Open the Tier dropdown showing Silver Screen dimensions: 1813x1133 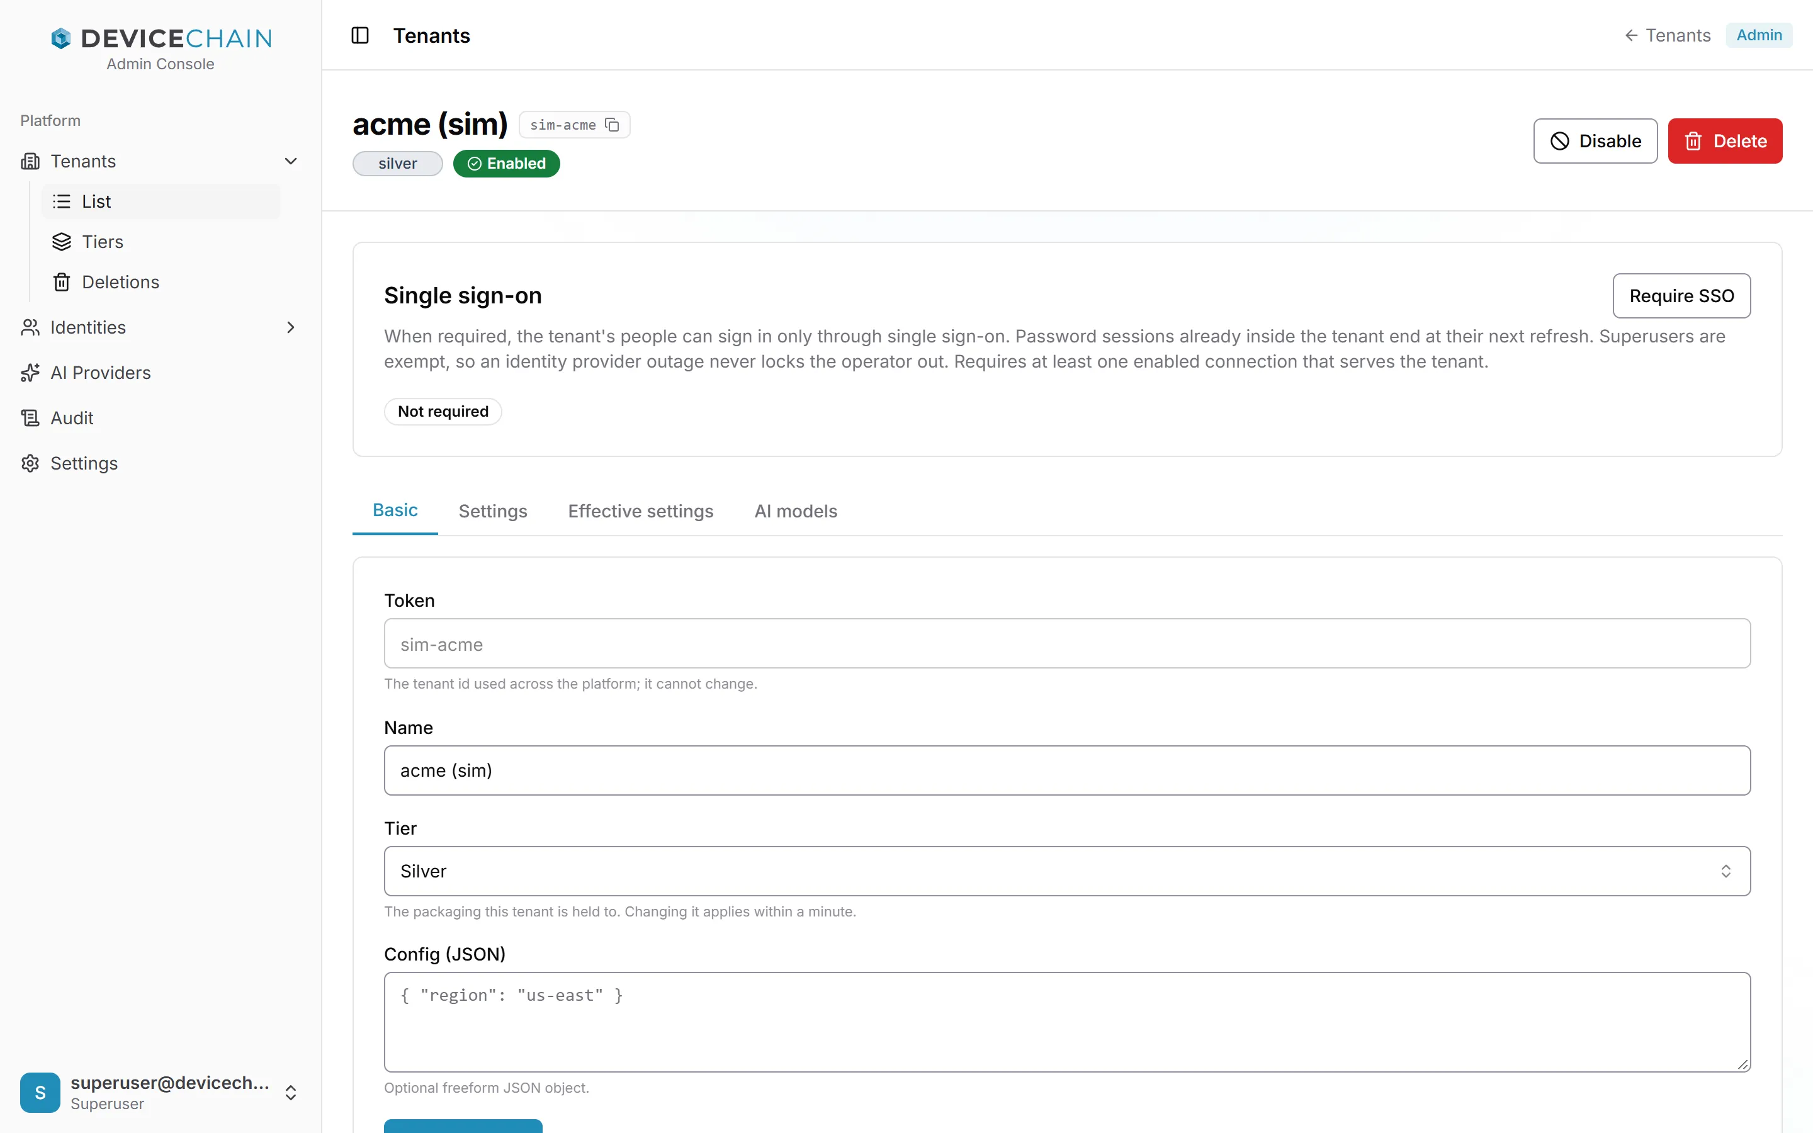click(x=1067, y=871)
